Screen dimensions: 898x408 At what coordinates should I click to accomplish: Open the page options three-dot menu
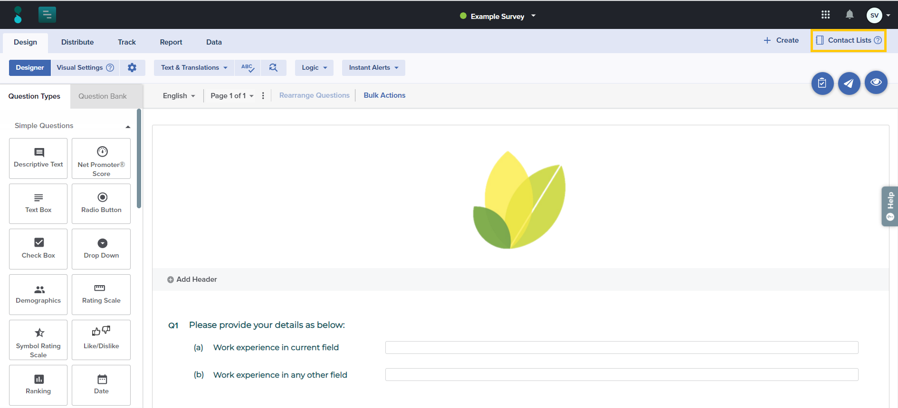pyautogui.click(x=263, y=95)
